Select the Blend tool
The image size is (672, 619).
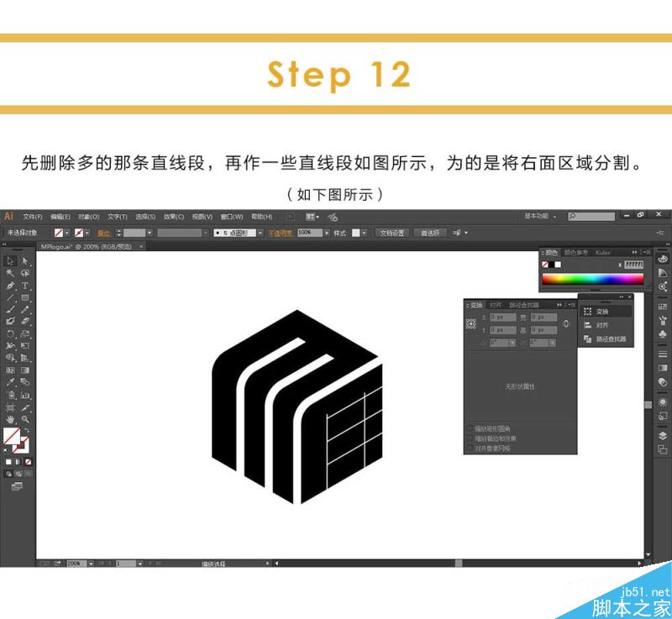point(25,382)
